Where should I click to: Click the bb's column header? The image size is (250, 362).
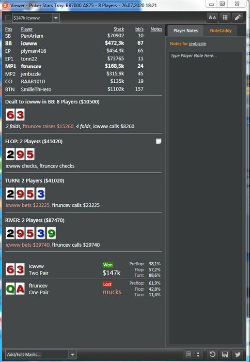pyautogui.click(x=139, y=29)
